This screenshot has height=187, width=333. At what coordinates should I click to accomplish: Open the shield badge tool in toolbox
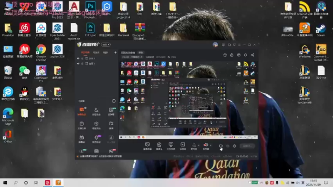coord(96,125)
